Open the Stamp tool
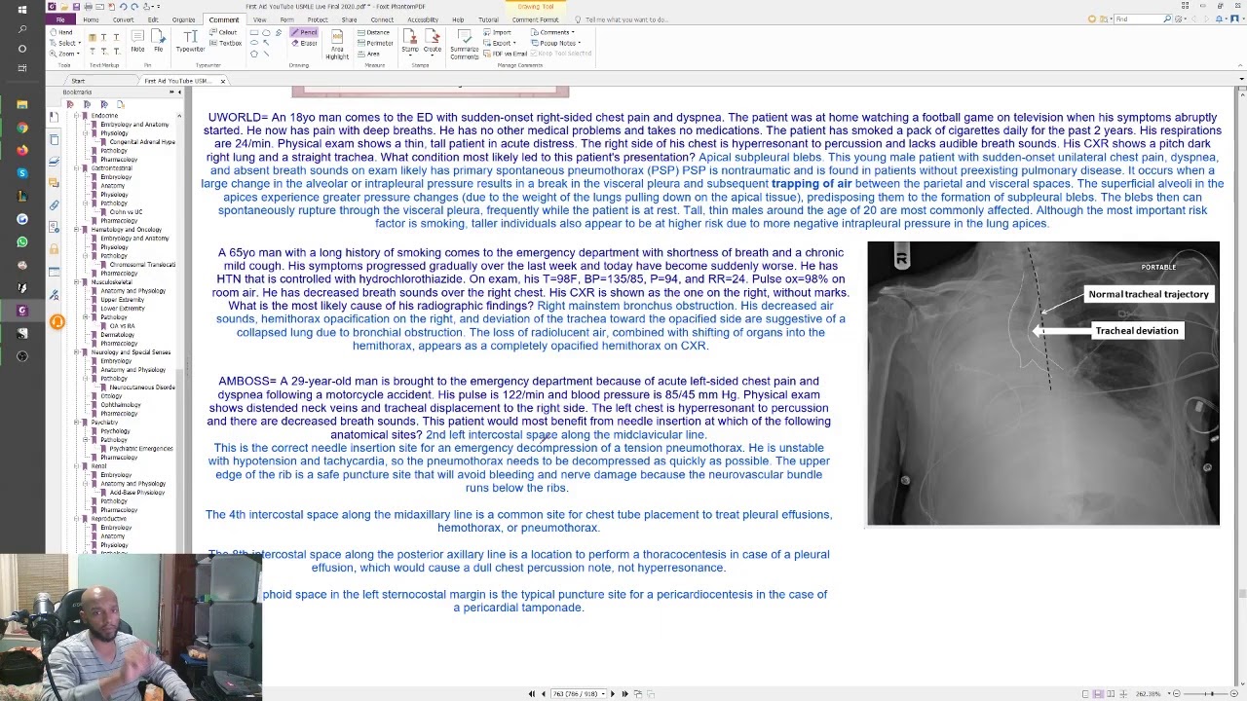 (409, 40)
